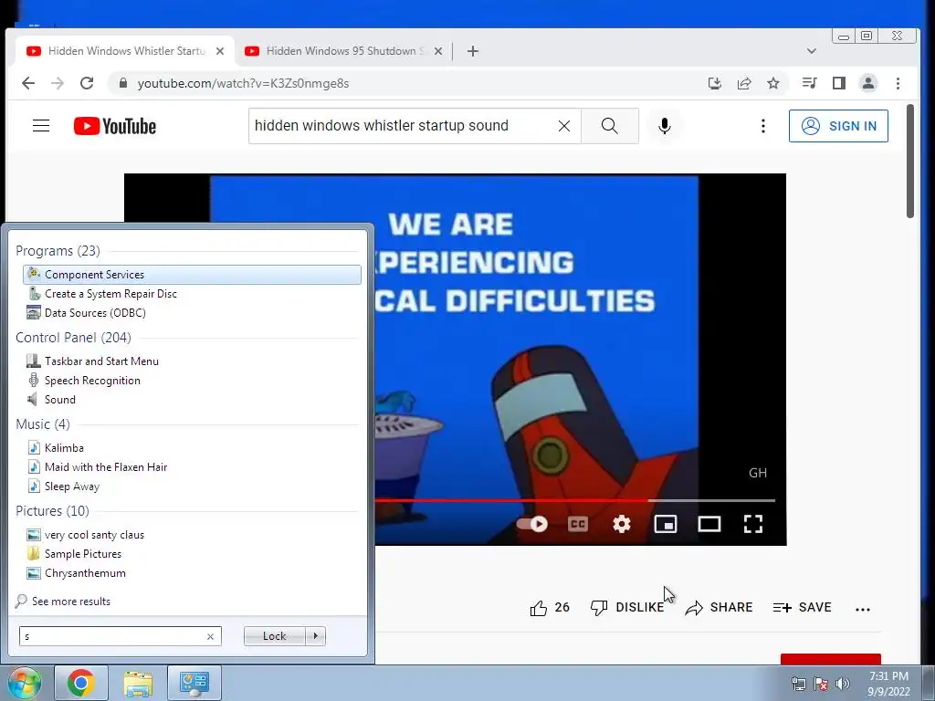Open video settings gear
This screenshot has height=701, width=935.
coord(622,524)
